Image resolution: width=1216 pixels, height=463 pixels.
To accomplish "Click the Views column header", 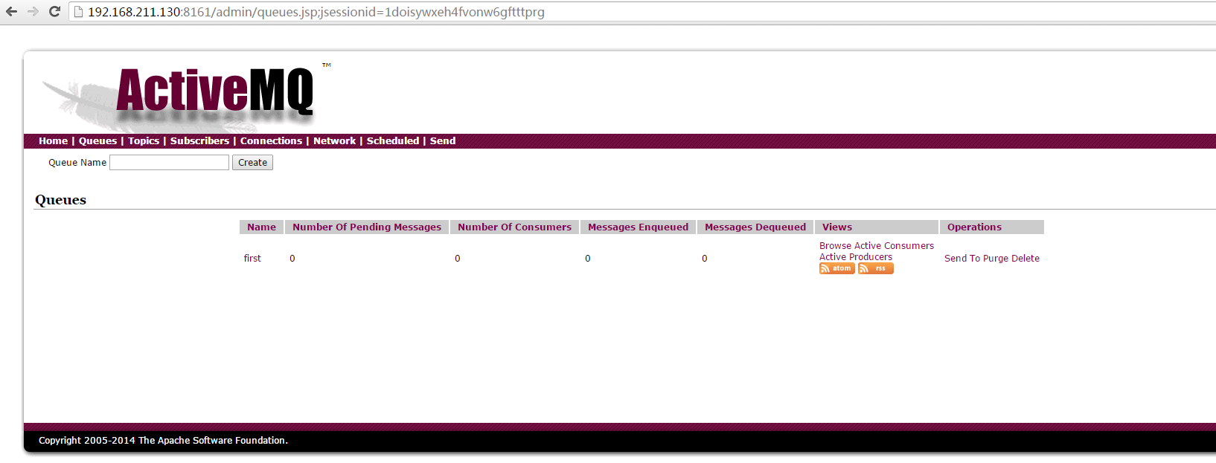I will [877, 227].
